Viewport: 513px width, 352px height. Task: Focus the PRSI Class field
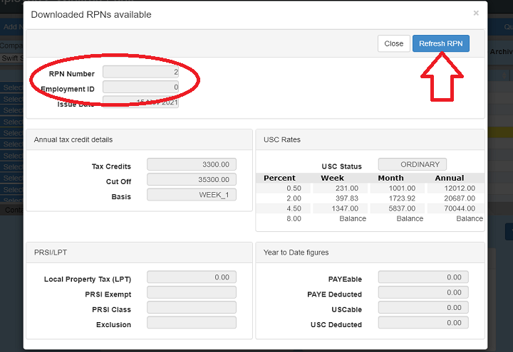[191, 308]
